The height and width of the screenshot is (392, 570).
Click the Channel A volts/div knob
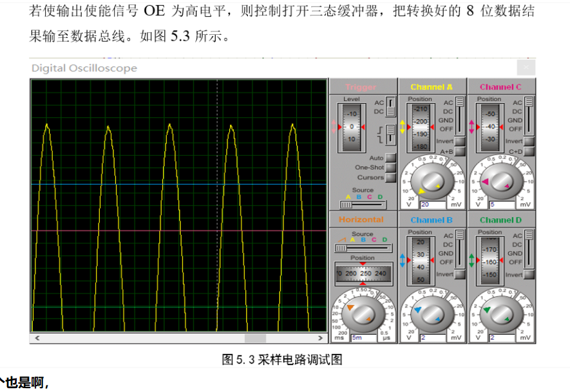tap(432, 181)
